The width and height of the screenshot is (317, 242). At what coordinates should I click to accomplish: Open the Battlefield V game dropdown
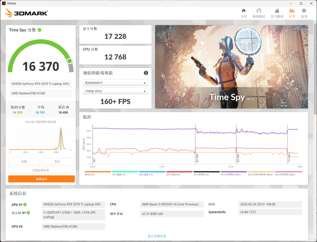click(115, 82)
